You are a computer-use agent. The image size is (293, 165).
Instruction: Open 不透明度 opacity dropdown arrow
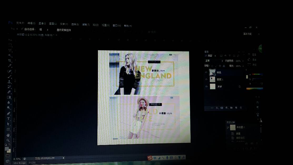coord(243,61)
